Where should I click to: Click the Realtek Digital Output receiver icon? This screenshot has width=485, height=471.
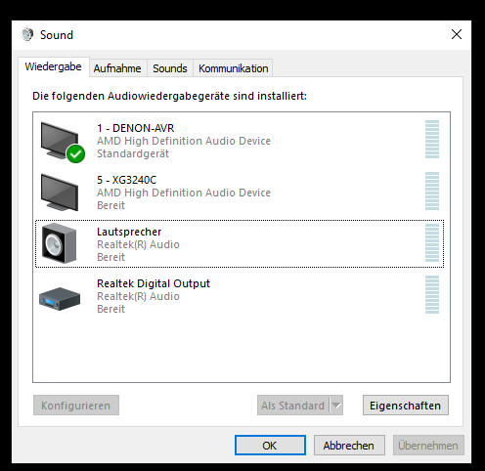click(x=60, y=298)
